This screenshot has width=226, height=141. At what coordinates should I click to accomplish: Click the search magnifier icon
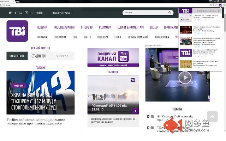pyautogui.click(x=171, y=13)
